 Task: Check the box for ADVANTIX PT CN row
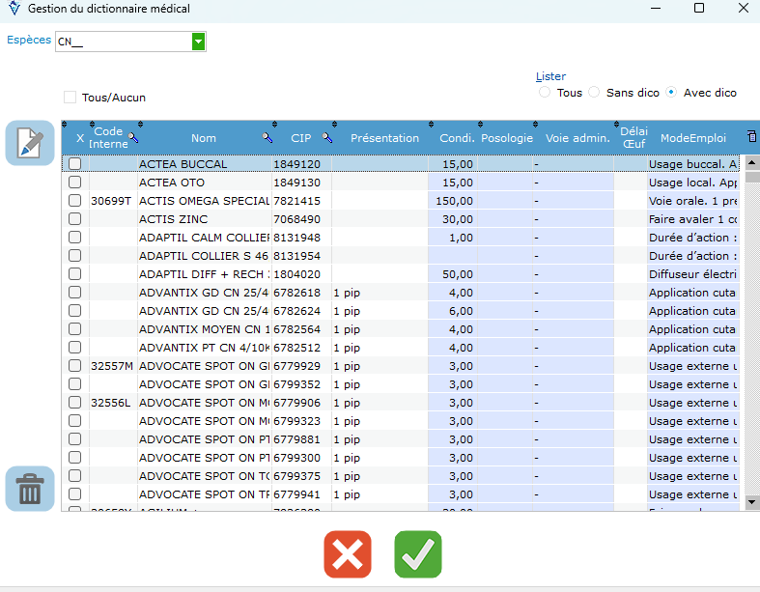click(74, 348)
